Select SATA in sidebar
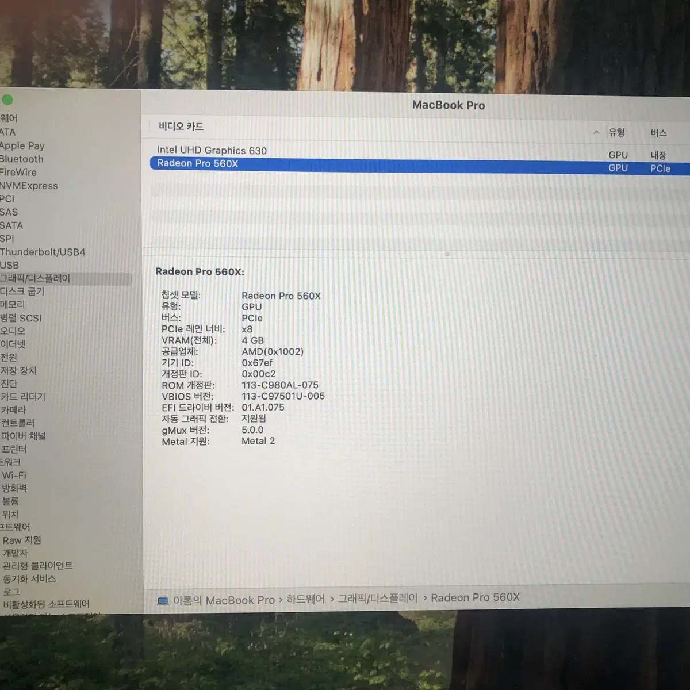This screenshot has width=690, height=690. coord(11,225)
